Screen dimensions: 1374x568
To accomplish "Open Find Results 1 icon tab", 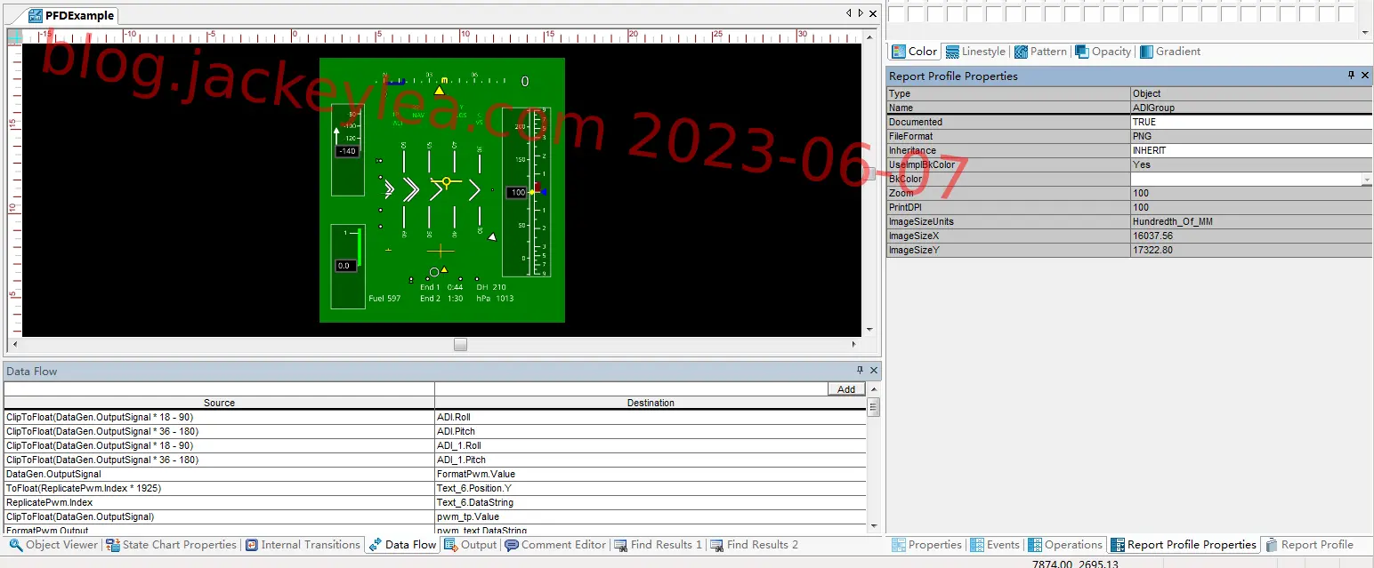I will (x=620, y=545).
